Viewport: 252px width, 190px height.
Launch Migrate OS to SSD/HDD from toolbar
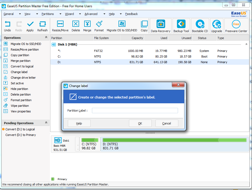122,26
